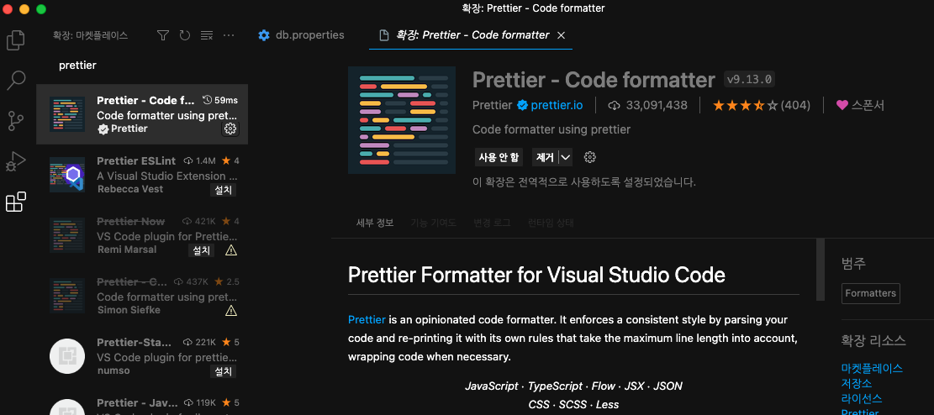Click the 제거 uninstall button
Viewport: 934px width, 415px height.
[x=545, y=157]
